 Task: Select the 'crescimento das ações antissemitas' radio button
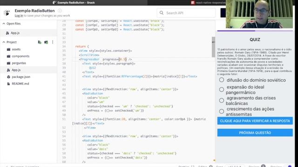(222, 111)
